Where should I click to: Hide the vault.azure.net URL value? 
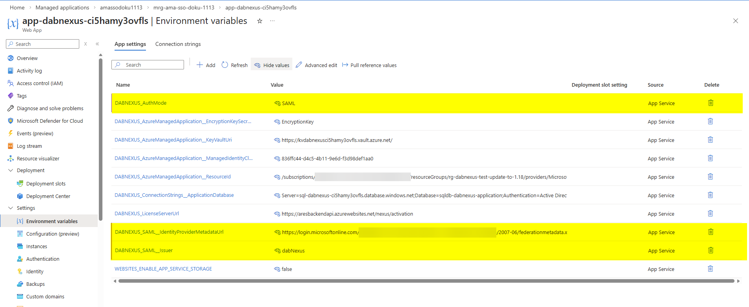(x=277, y=140)
